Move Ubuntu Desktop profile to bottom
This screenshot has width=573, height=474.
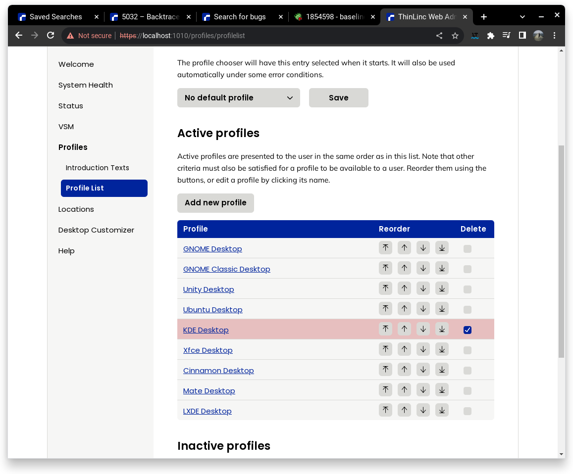coord(442,309)
